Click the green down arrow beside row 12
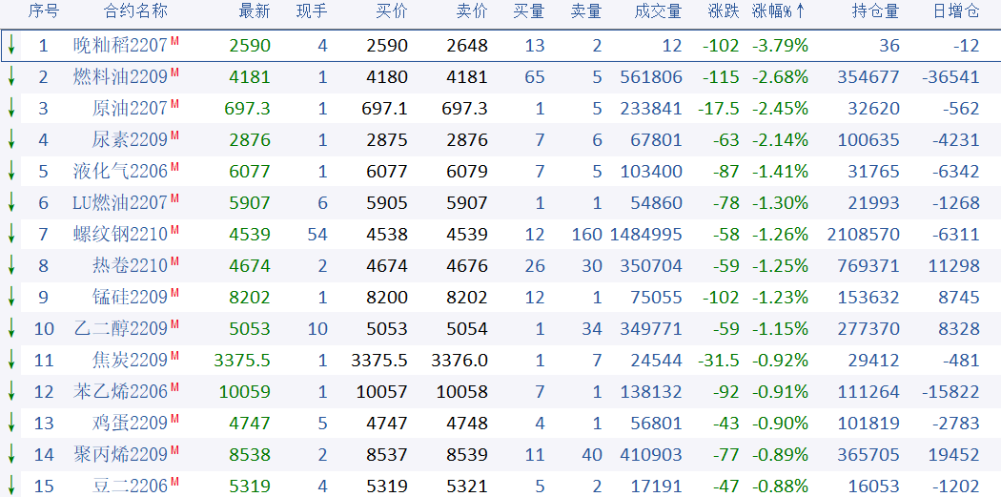This screenshot has width=1001, height=497. coord(11,391)
